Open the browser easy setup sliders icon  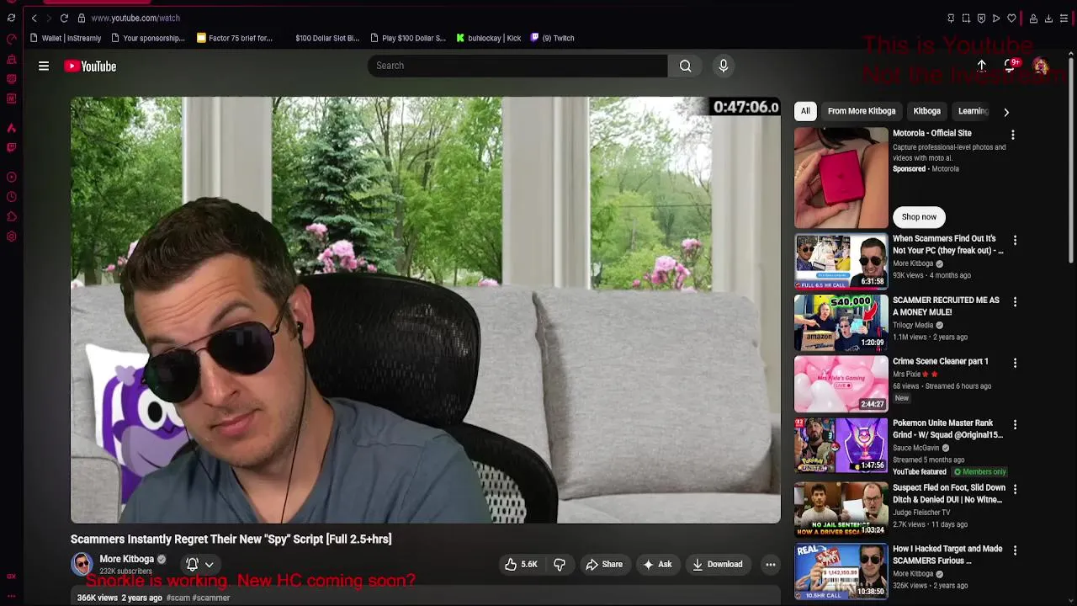[1064, 18]
